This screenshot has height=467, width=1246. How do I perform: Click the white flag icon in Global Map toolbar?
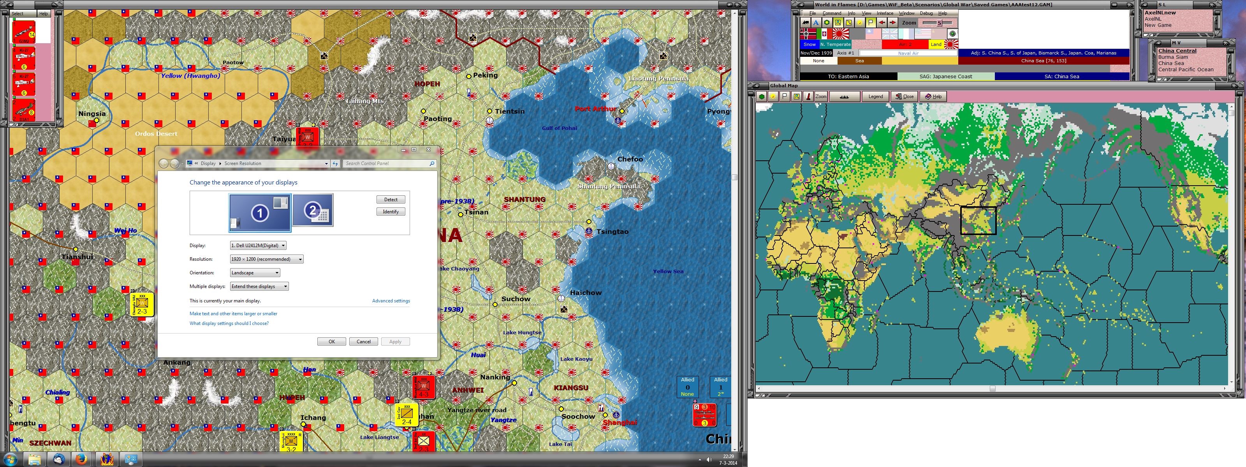(x=785, y=97)
